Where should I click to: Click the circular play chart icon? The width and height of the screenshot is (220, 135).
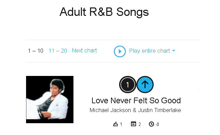[x=120, y=51]
